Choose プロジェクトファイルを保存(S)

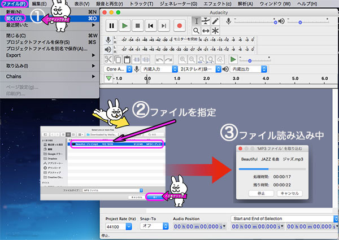coord(50,42)
